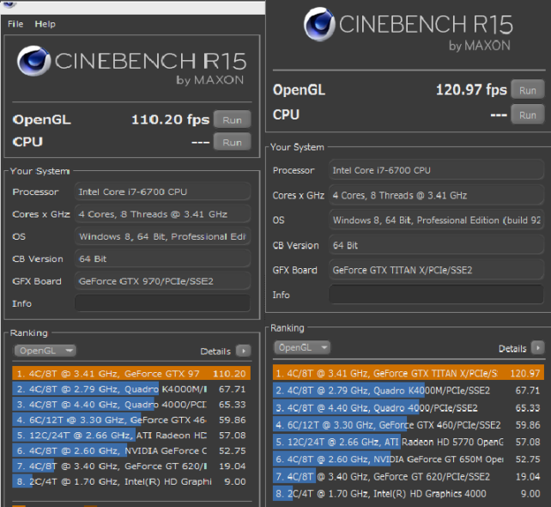Run the CPU test in the GTX 970 window
Image resolution: width=551 pixels, height=507 pixels.
click(x=232, y=142)
